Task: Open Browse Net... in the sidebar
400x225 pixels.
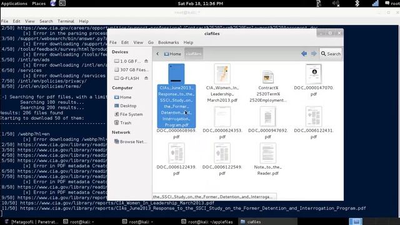Action: pos(131,142)
